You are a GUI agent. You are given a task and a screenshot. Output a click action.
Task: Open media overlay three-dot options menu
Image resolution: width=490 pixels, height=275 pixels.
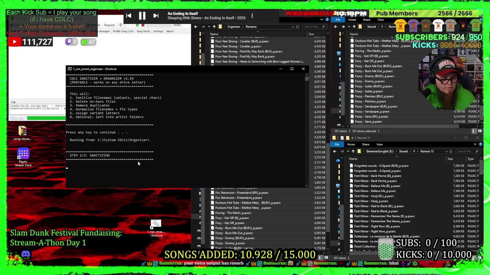(x=252, y=16)
